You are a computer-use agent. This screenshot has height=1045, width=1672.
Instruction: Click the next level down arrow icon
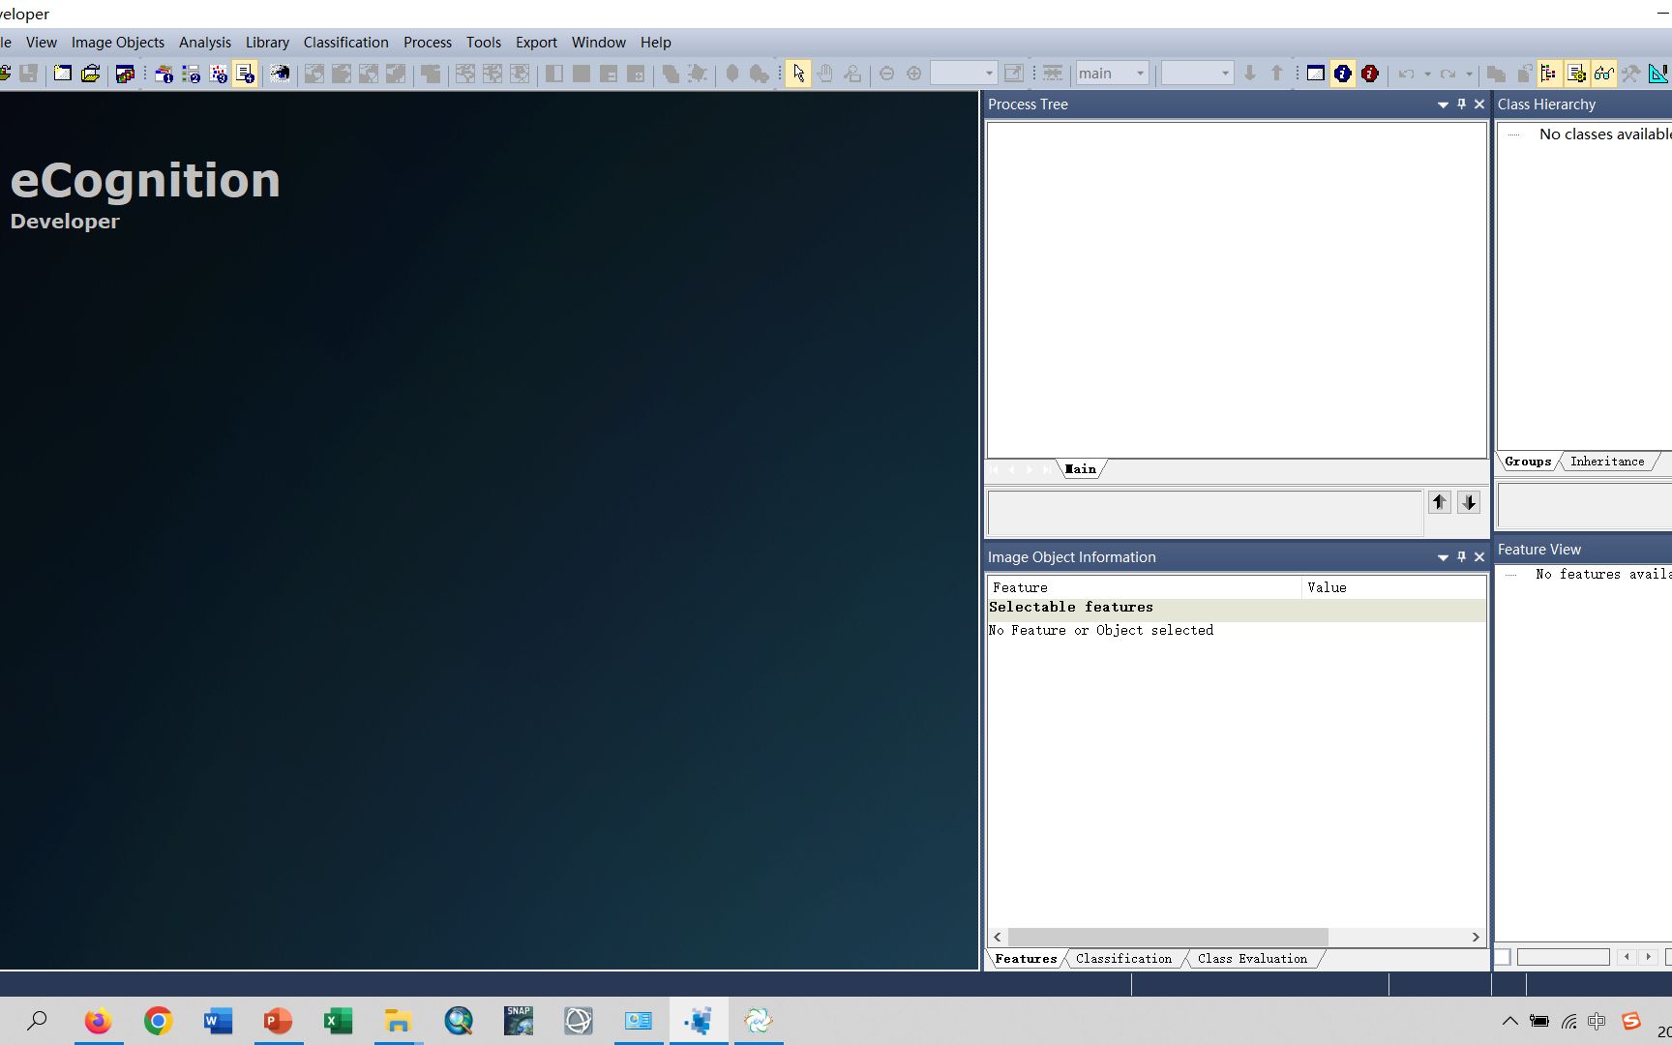click(1249, 74)
